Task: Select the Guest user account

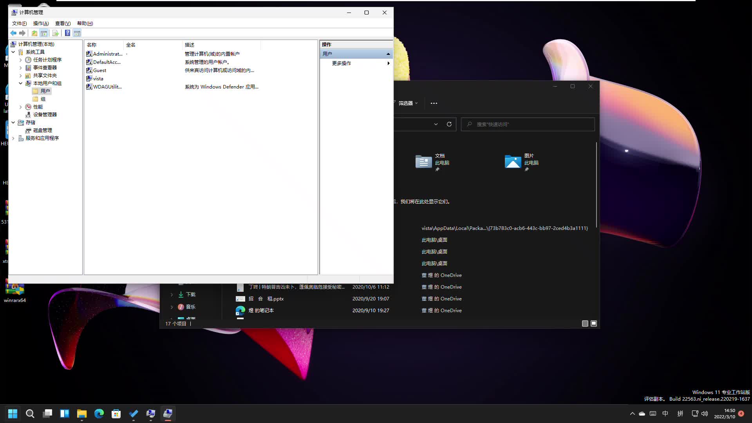Action: [99, 70]
